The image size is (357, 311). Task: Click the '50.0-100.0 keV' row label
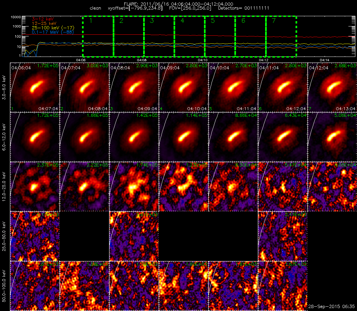4,286
